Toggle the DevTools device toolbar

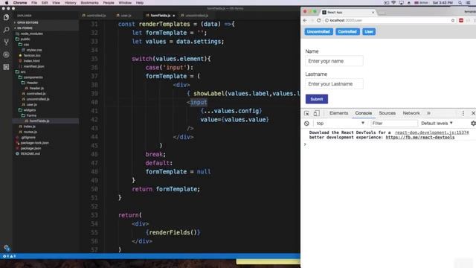pos(316,113)
